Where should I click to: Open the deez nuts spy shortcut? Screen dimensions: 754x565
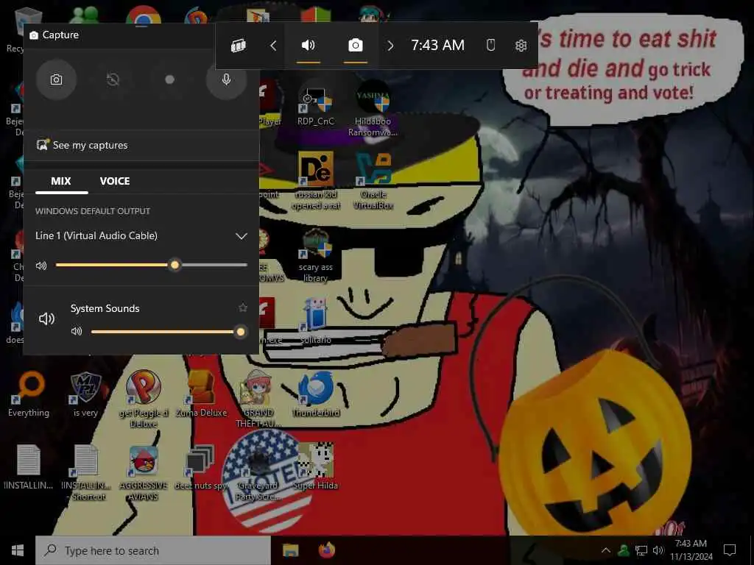point(201,467)
